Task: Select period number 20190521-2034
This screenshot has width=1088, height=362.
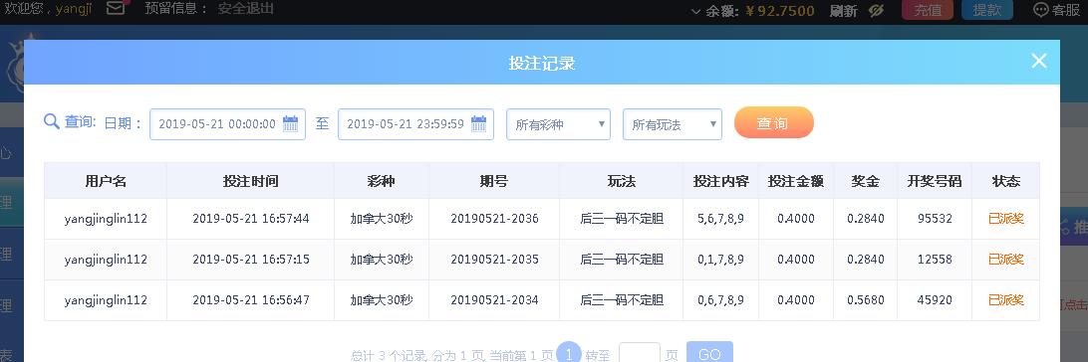Action: 494,300
